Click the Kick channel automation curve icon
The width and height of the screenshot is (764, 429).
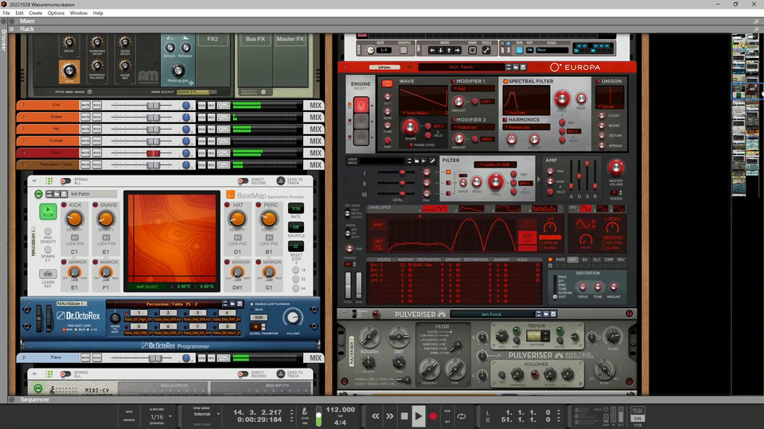[x=223, y=105]
